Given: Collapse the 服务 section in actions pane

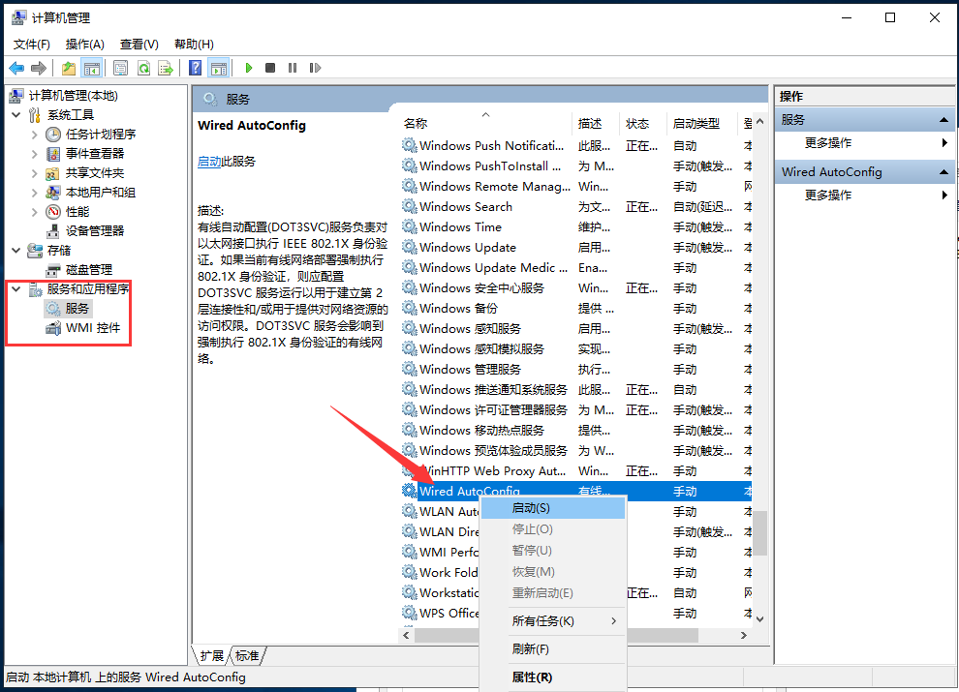Looking at the screenshot, I should point(944,120).
